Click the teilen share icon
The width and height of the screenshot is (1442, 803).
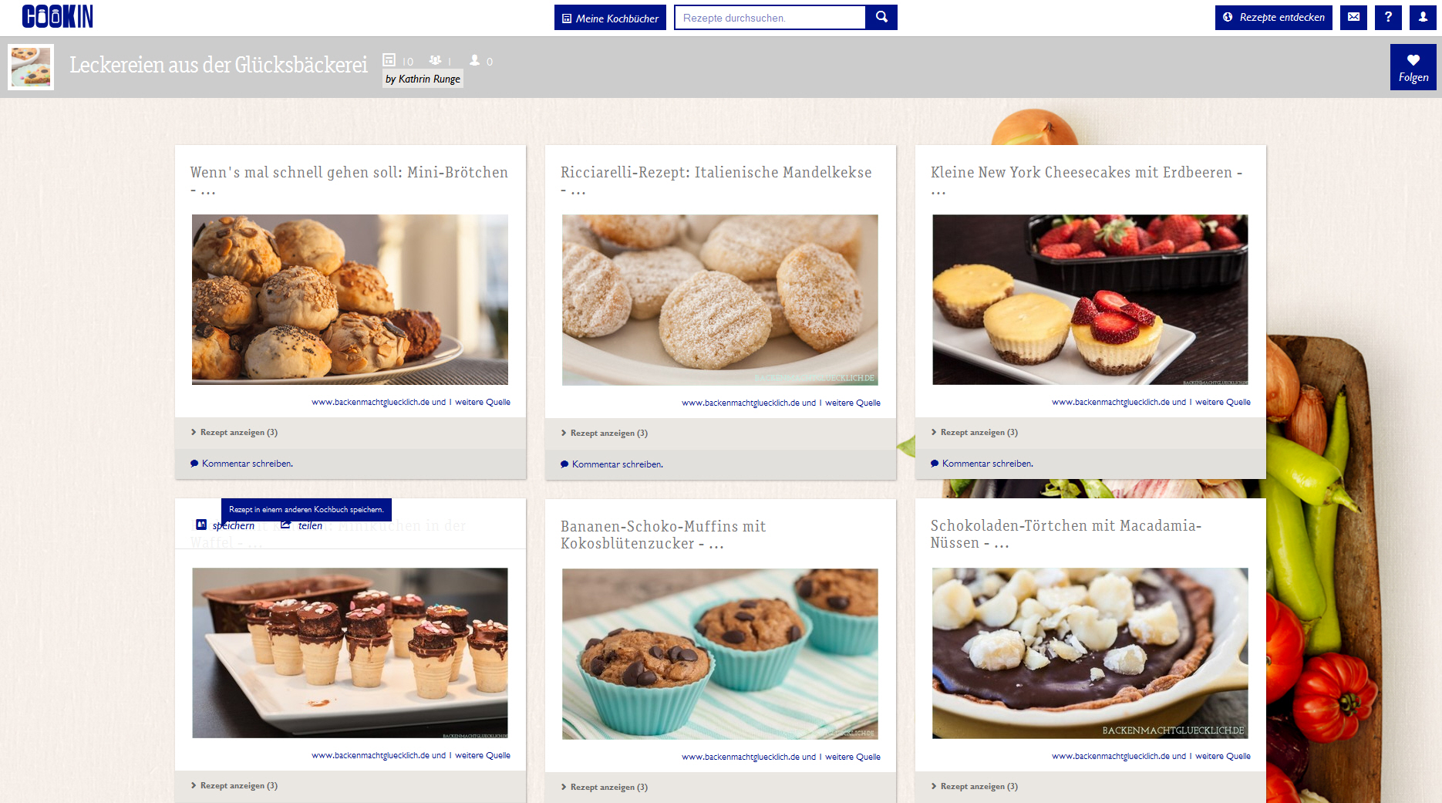pyautogui.click(x=286, y=525)
